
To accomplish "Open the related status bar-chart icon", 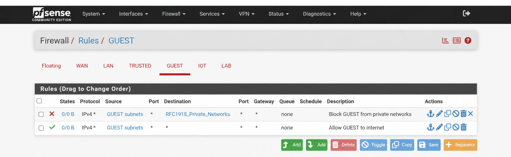I will (x=445, y=40).
